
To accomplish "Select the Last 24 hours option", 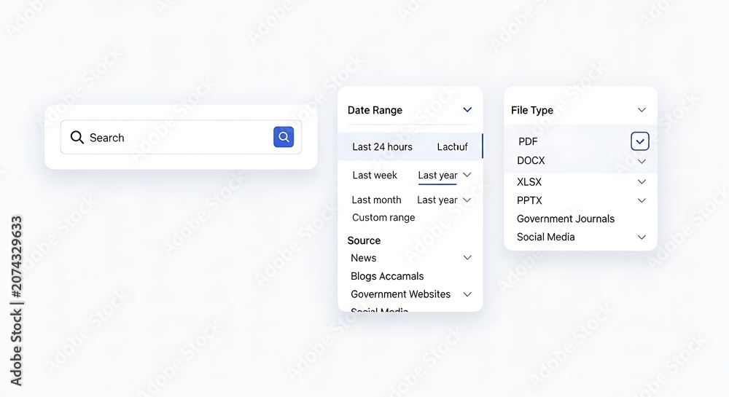I will coord(382,146).
